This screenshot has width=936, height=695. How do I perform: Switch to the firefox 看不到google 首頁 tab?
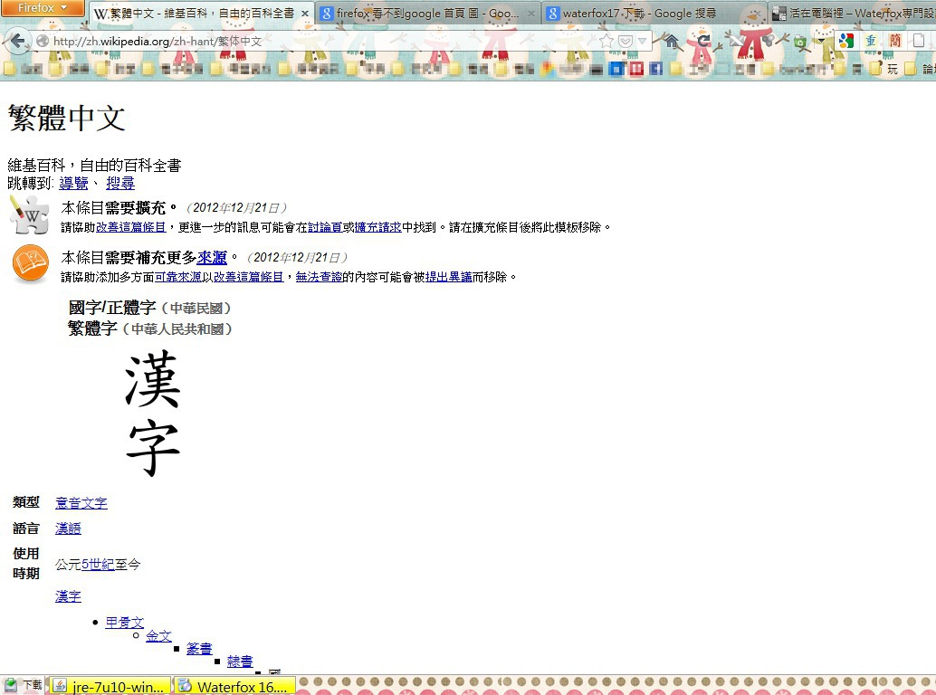[x=426, y=14]
